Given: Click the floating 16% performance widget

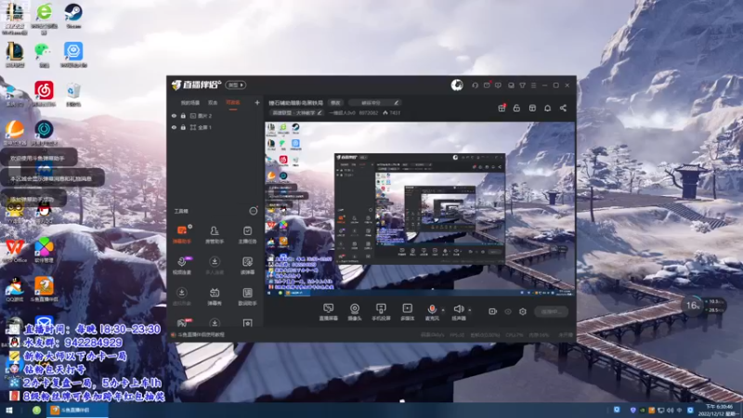Looking at the screenshot, I should point(704,306).
